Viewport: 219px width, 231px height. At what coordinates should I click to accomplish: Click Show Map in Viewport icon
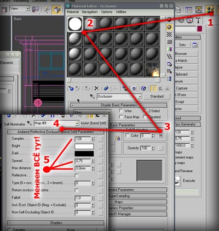pos(144,88)
